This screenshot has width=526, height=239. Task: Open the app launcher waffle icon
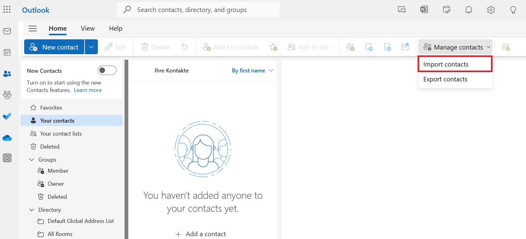click(x=7, y=10)
